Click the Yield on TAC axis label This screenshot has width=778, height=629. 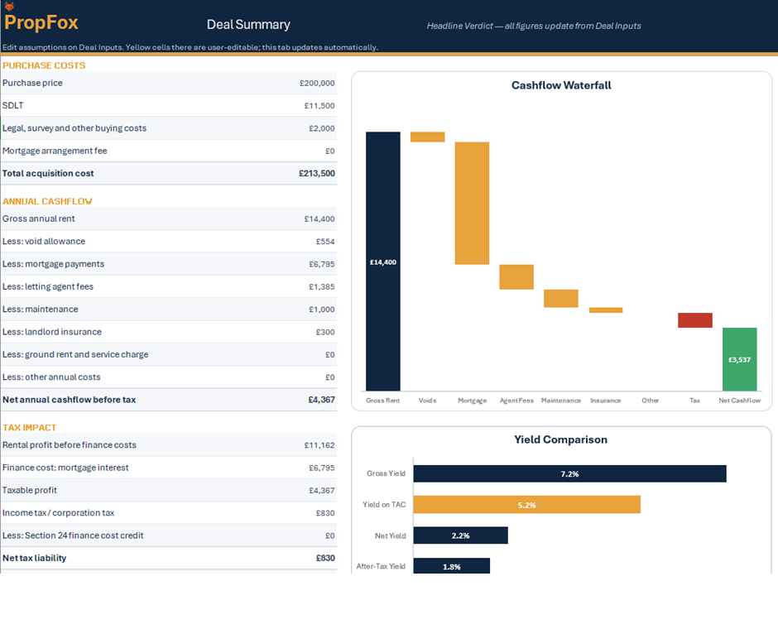pos(384,505)
